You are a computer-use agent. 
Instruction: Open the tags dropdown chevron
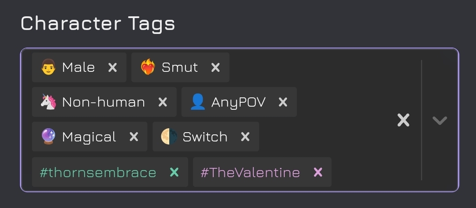pyautogui.click(x=440, y=120)
